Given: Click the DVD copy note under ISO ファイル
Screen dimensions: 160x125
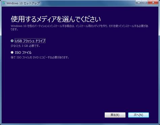Looking at the screenshot, I should (x=40, y=57).
